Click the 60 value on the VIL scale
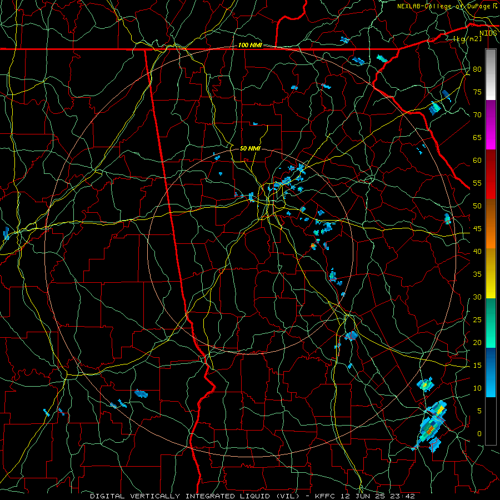The image size is (500, 500). coord(477,161)
